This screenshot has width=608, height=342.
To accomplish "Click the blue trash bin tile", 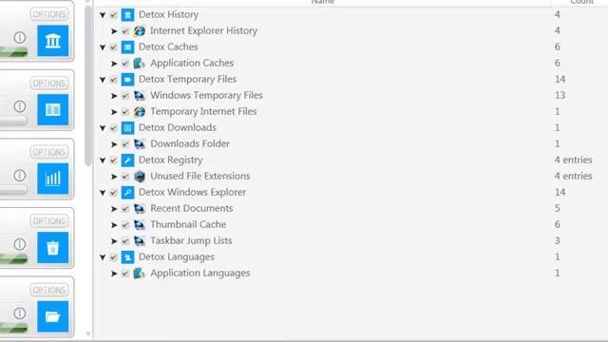I will (53, 248).
